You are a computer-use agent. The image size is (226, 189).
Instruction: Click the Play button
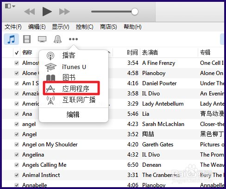[47, 12]
